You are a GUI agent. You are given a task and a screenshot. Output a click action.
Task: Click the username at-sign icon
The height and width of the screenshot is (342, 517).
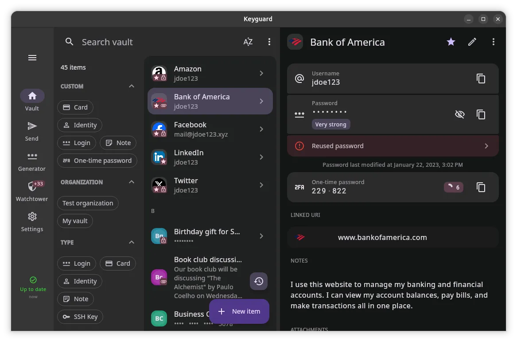[299, 79]
